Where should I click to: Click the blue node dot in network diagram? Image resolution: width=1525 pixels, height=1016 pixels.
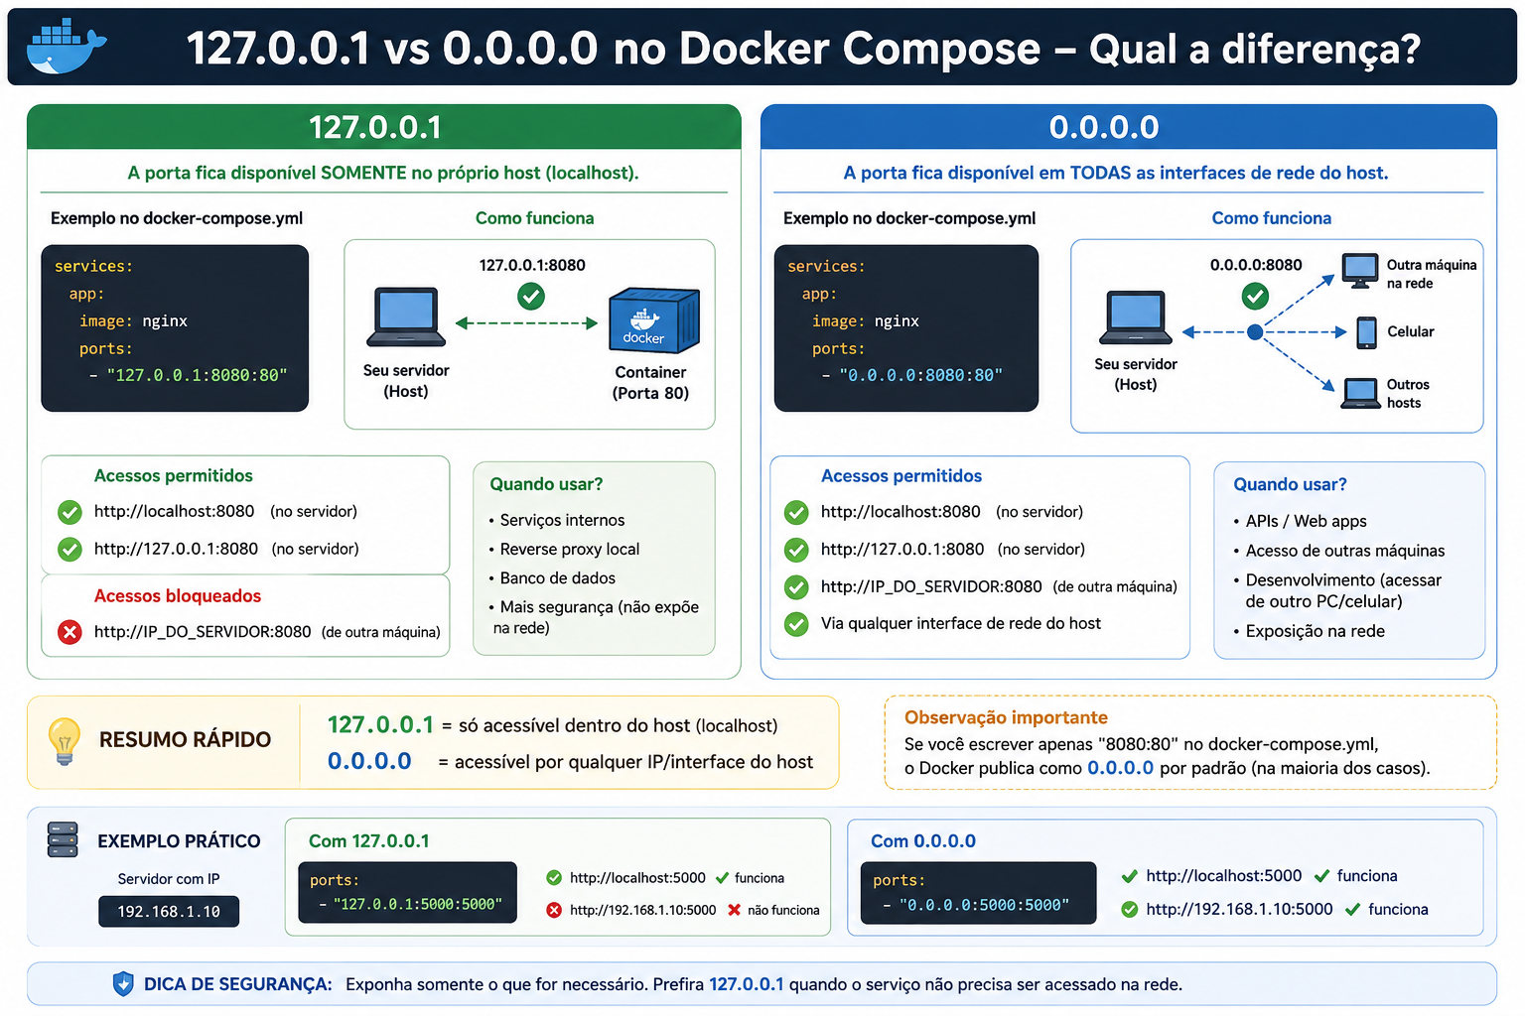[x=1255, y=332]
